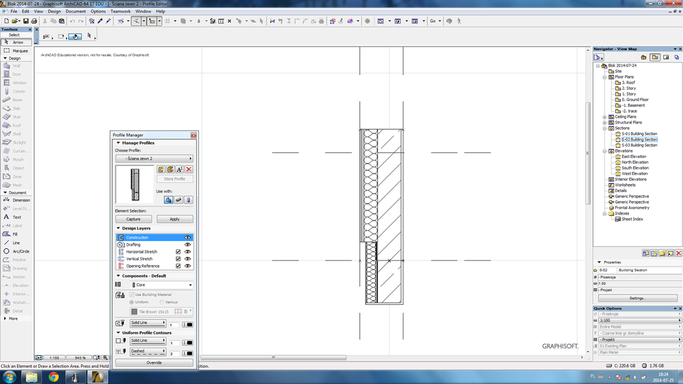Open the Design menu
Screen dimensions: 683x384
pyautogui.click(x=54, y=12)
